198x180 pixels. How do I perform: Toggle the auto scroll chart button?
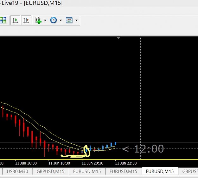pos(16,20)
